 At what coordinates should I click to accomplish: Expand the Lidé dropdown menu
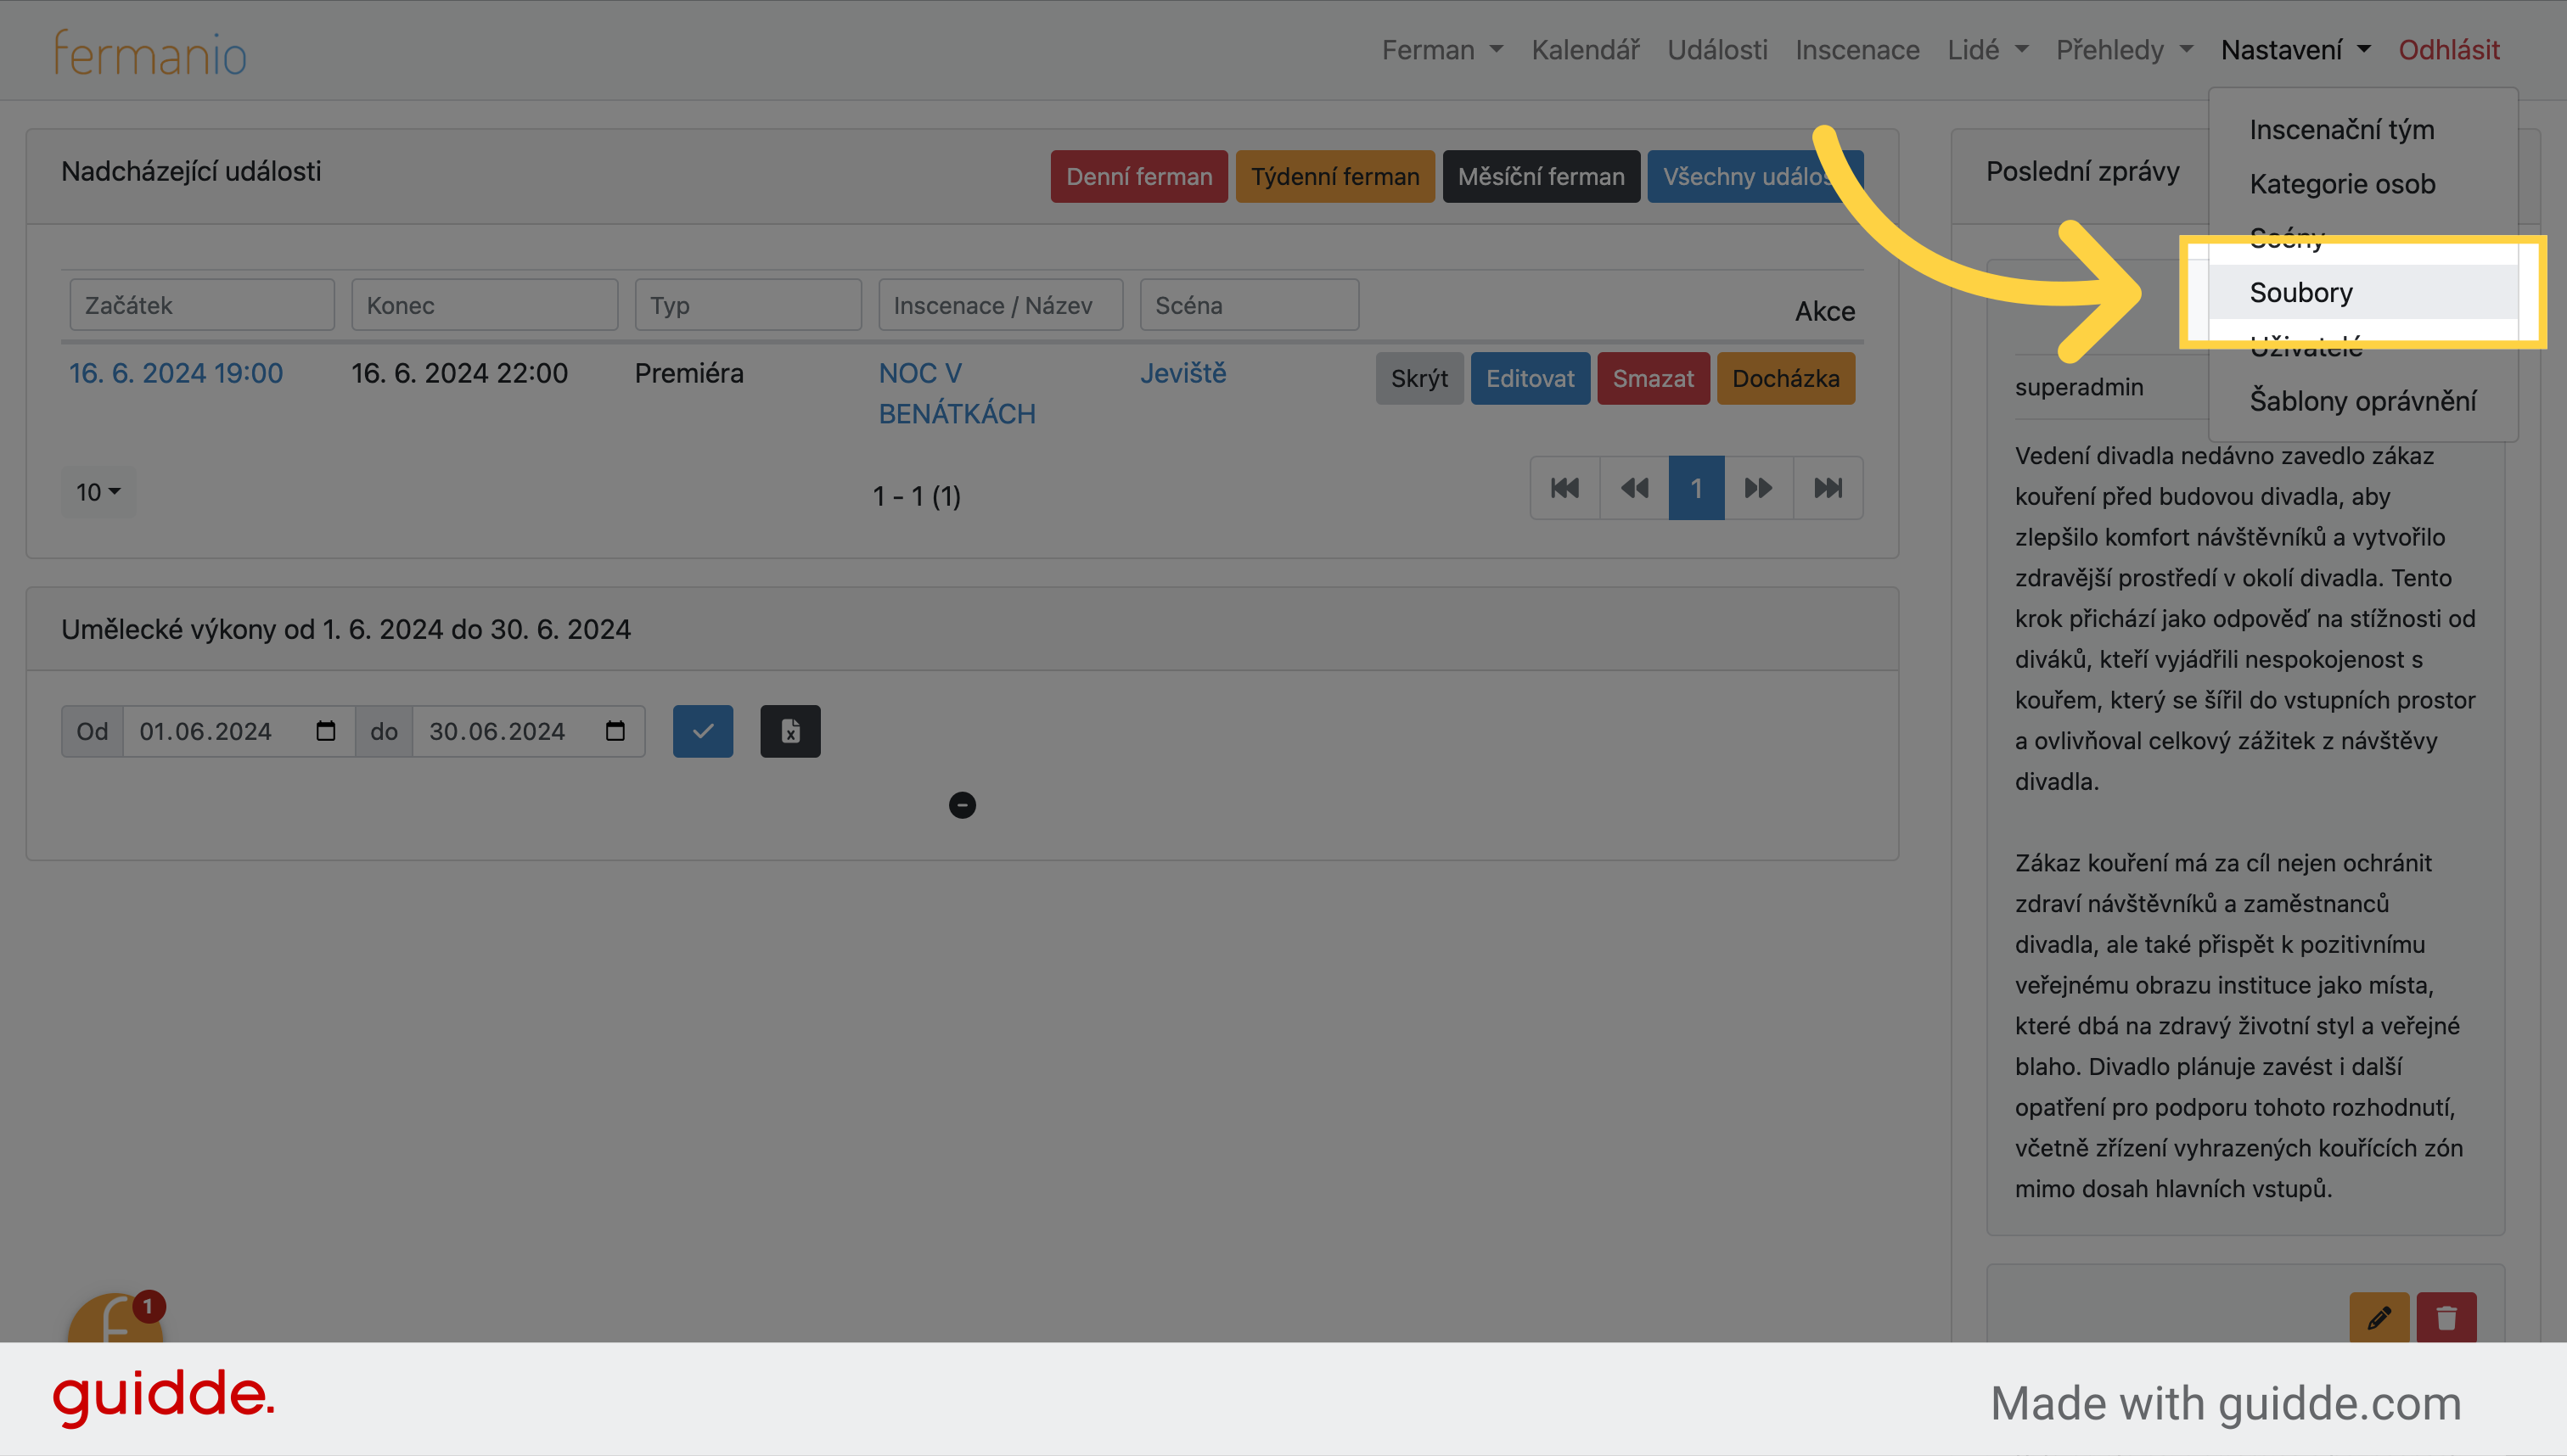tap(1988, 50)
